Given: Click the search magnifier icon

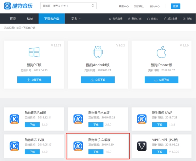Looking at the screenshot, I should tap(93, 6).
